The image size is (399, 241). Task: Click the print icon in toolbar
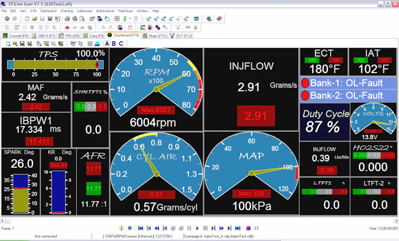(x=68, y=19)
